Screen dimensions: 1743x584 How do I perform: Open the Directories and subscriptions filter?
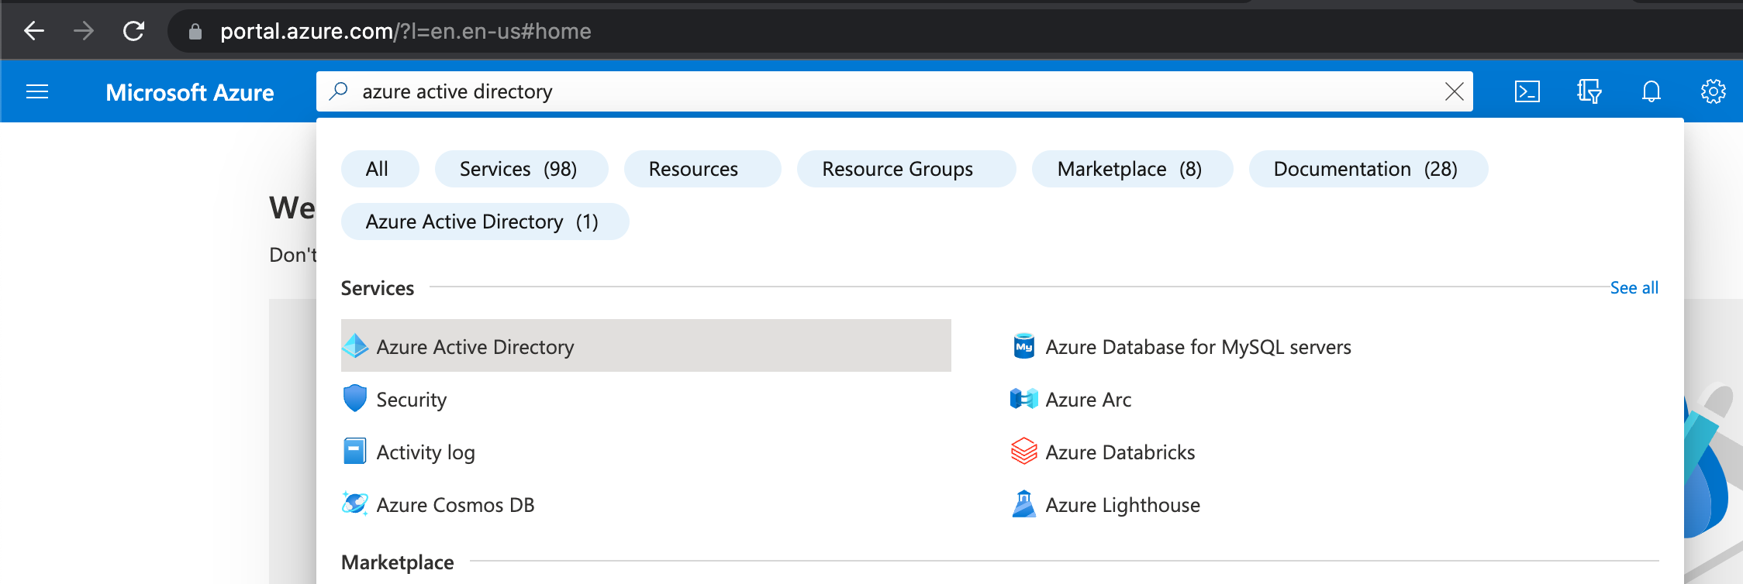pyautogui.click(x=1589, y=91)
